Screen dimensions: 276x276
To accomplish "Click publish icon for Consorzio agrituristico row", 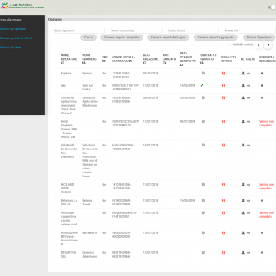I will (261, 97).
